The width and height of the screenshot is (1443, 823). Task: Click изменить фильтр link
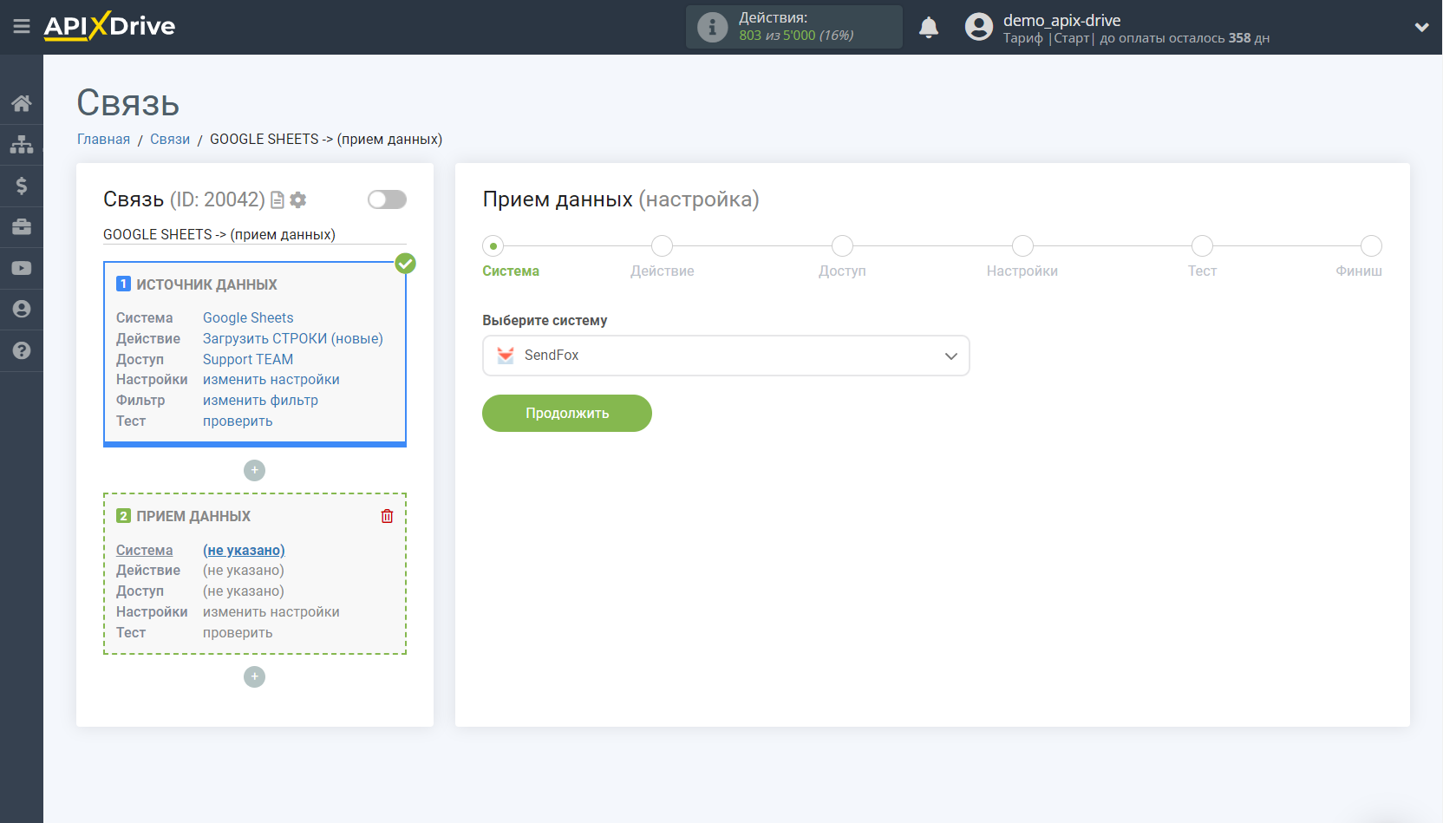point(260,400)
